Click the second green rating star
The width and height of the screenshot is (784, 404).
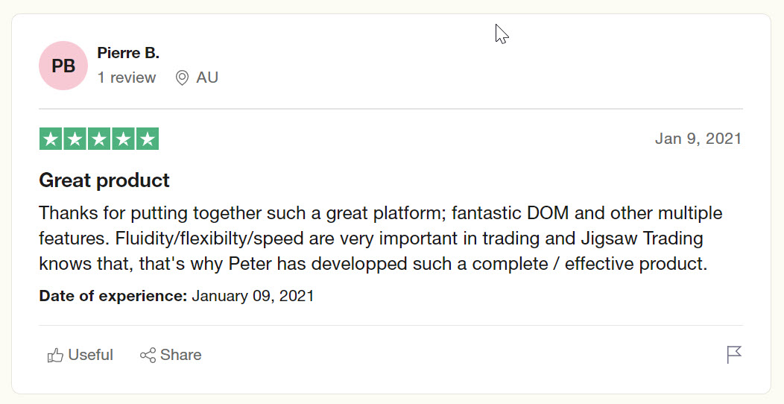(x=75, y=139)
